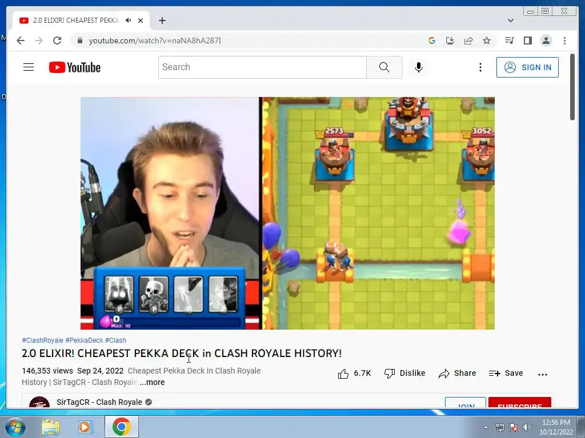The height and width of the screenshot is (438, 585).
Task: Click the Google icon in address bar
Action: (432, 40)
